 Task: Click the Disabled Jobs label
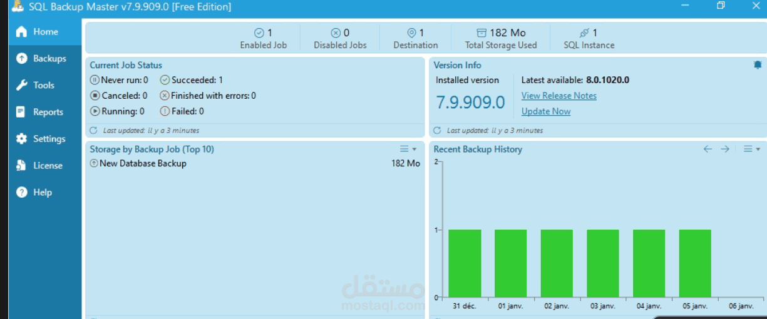[x=340, y=45]
